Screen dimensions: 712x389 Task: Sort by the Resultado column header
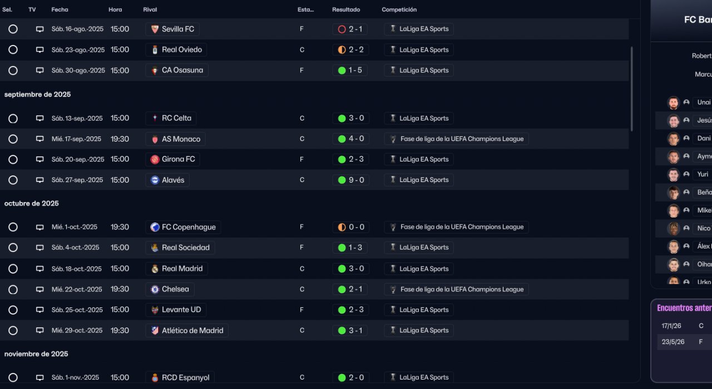coord(346,9)
